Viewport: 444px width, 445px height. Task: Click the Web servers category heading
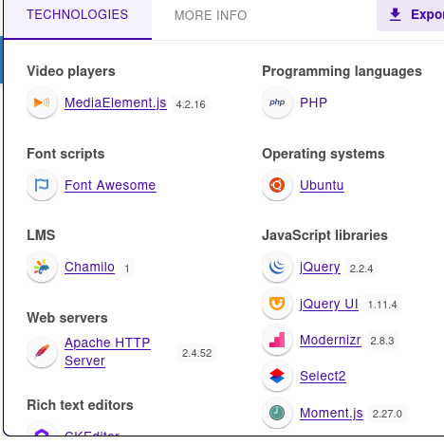coord(67,318)
